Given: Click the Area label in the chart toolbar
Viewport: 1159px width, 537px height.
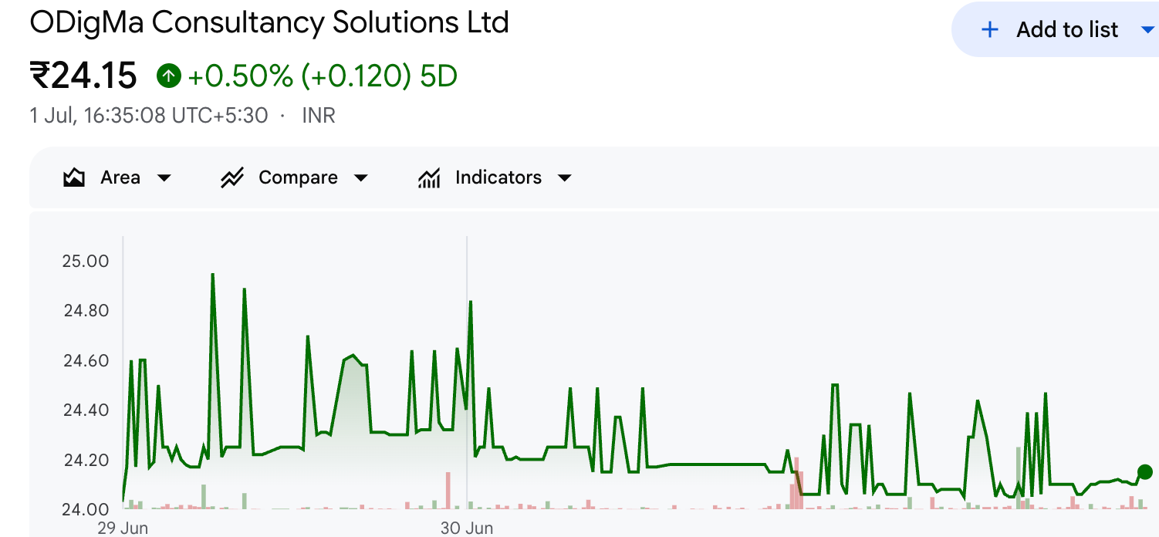Looking at the screenshot, I should point(120,177).
